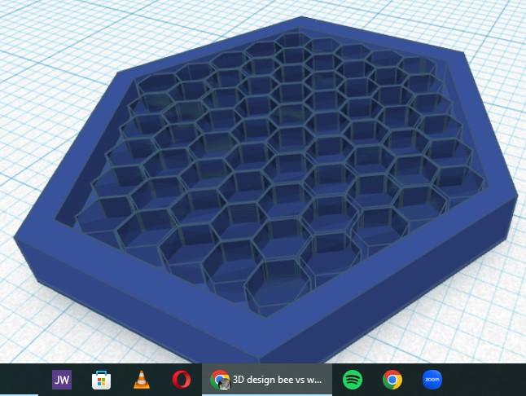Launch Microsoft Store from the taskbar

[101, 380]
